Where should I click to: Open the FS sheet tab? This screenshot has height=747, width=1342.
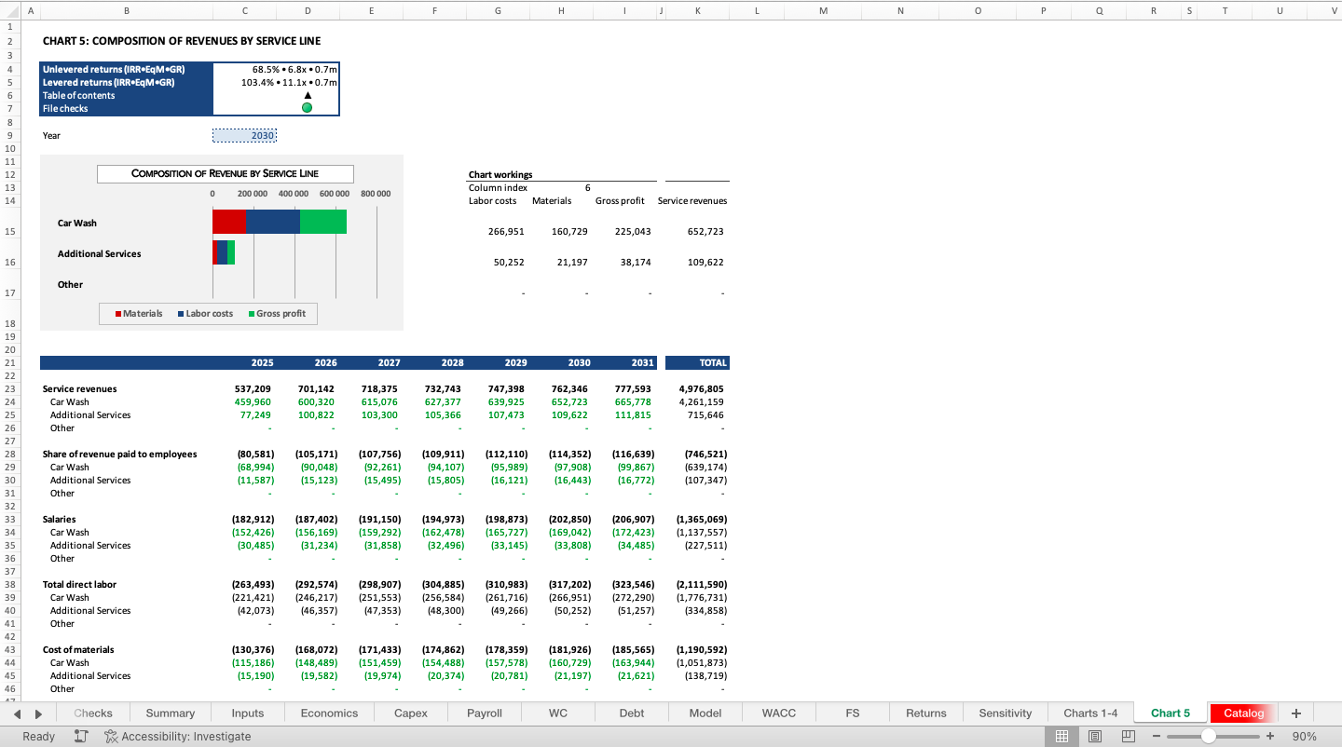click(x=853, y=713)
